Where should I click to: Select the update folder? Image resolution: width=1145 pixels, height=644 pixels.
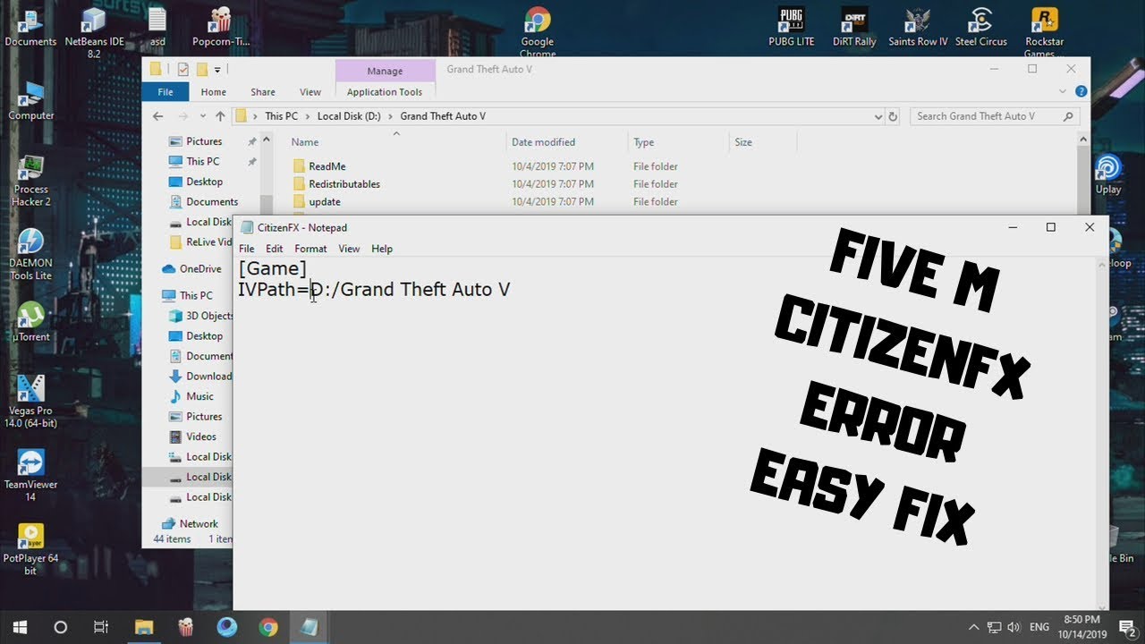(325, 202)
